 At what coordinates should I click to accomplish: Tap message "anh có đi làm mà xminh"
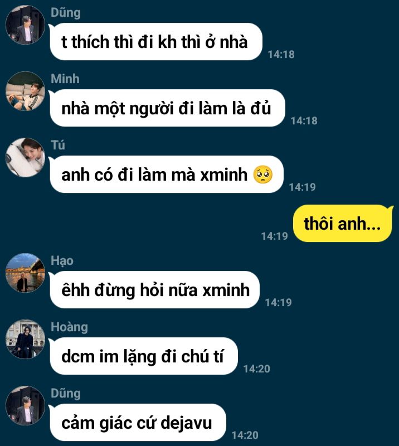(x=167, y=174)
